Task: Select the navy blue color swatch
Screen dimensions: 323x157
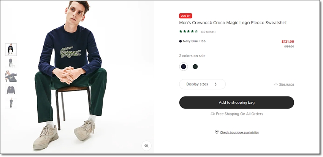Action: click(x=183, y=67)
